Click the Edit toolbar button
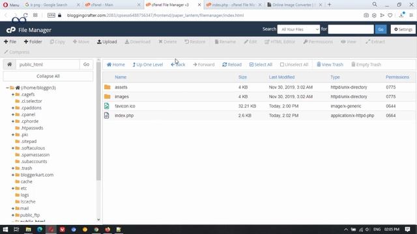 coord(250,42)
